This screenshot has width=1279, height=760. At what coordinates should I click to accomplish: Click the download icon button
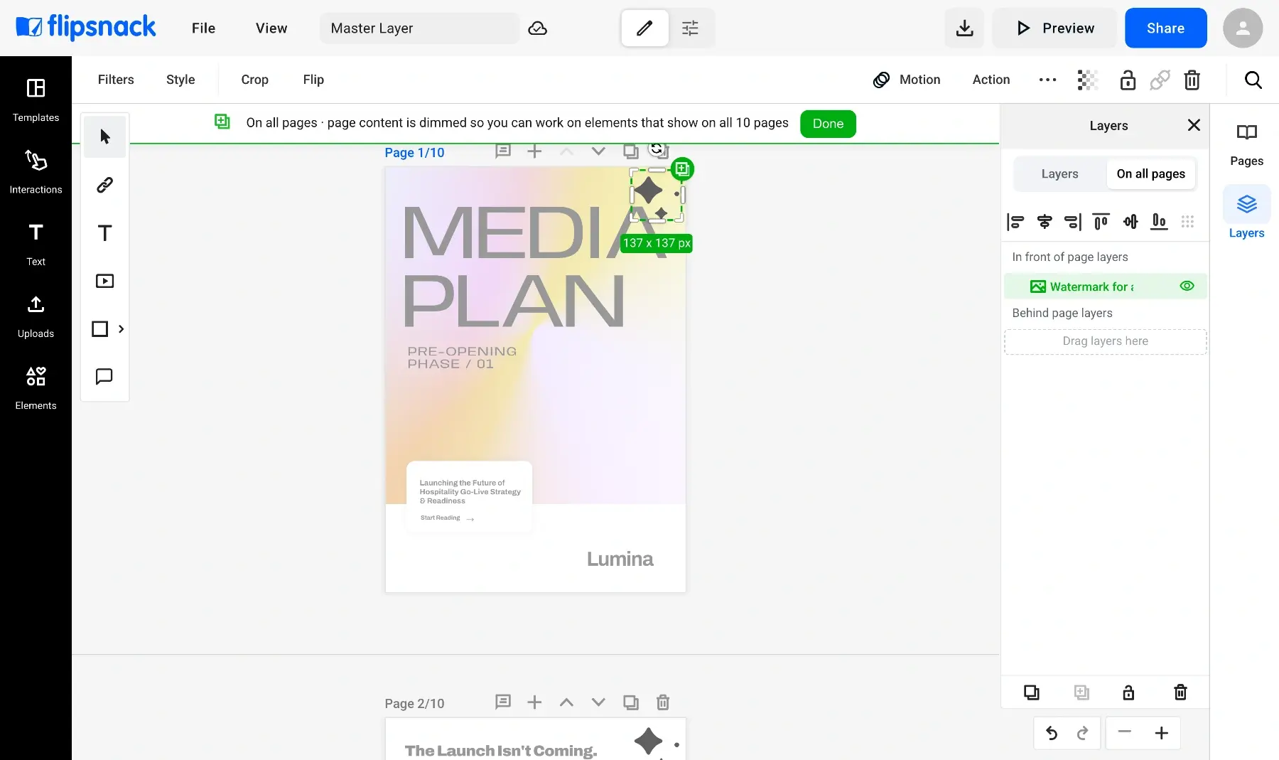coord(964,28)
